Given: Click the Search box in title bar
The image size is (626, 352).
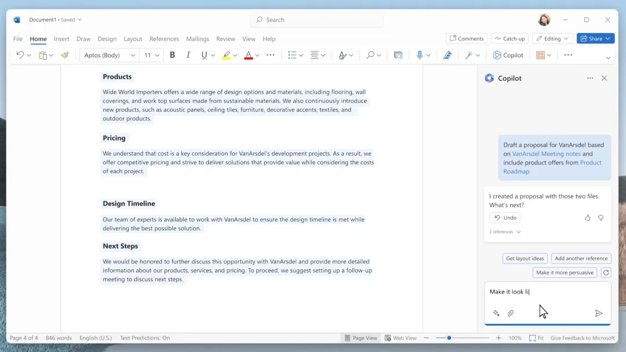Looking at the screenshot, I should [x=317, y=20].
